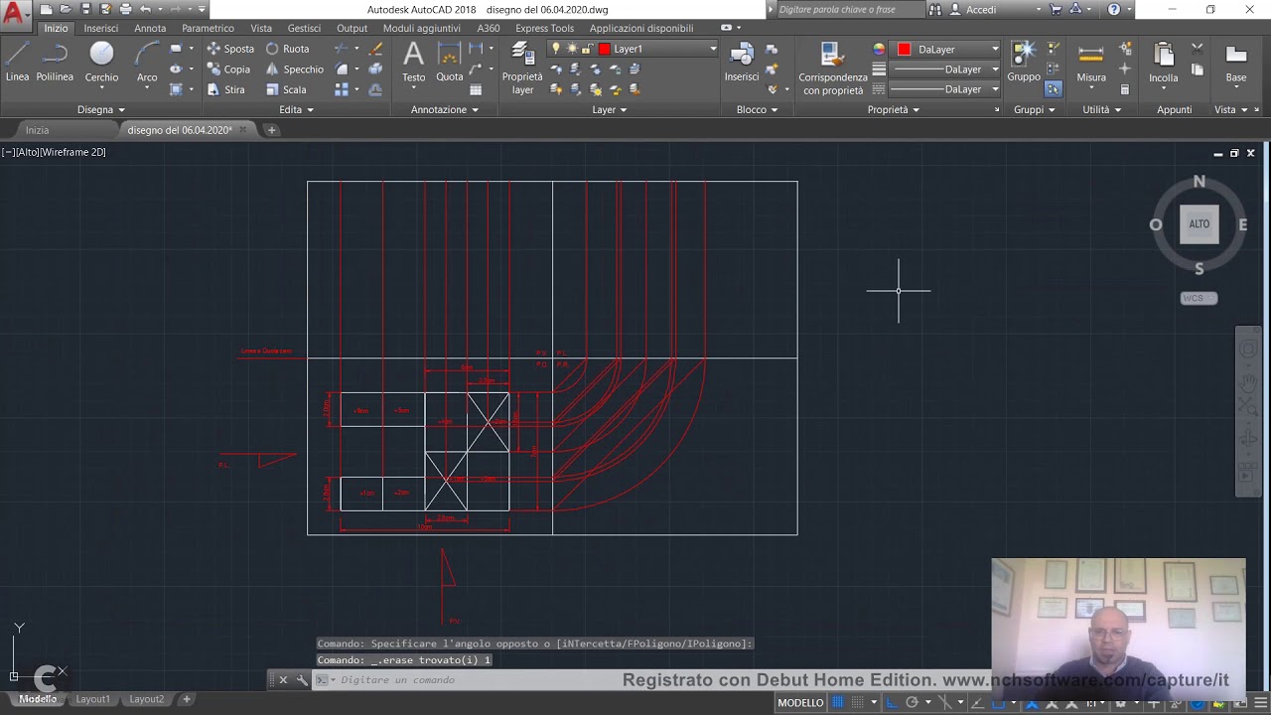Image resolution: width=1271 pixels, height=715 pixels.
Task: Click Corrispondenza con proprietà tool
Action: (x=833, y=68)
